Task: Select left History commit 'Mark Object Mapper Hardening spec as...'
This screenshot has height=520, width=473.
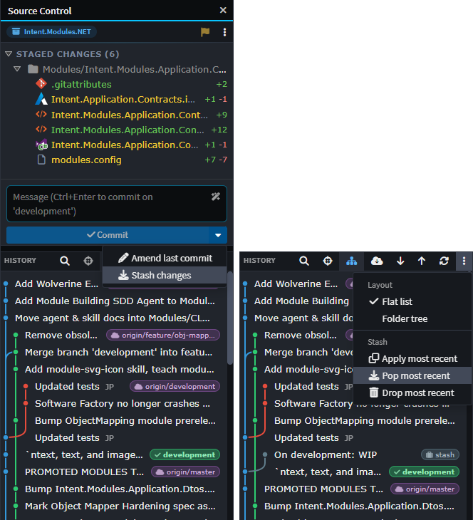Action: (120, 506)
